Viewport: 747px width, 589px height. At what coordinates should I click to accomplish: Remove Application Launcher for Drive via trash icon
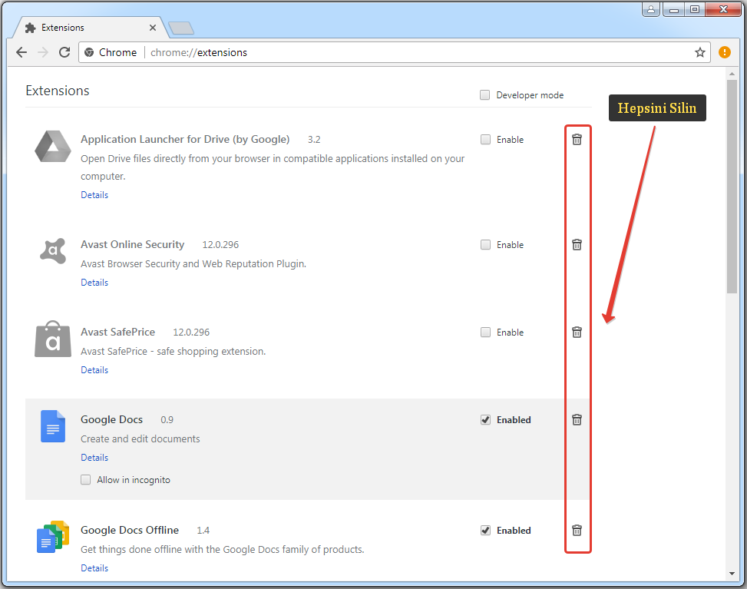577,139
